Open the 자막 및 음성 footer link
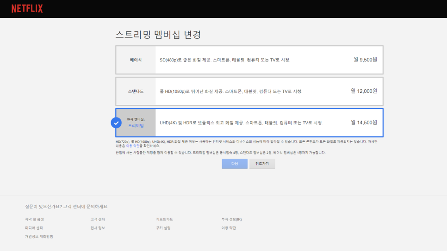This screenshot has height=251, width=447. [x=34, y=219]
